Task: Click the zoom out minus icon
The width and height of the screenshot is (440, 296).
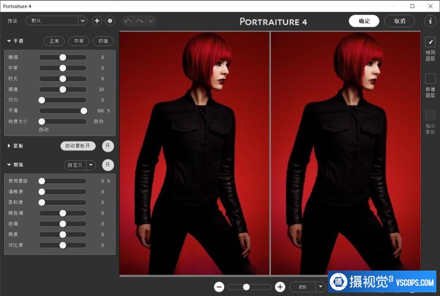Action: point(219,287)
